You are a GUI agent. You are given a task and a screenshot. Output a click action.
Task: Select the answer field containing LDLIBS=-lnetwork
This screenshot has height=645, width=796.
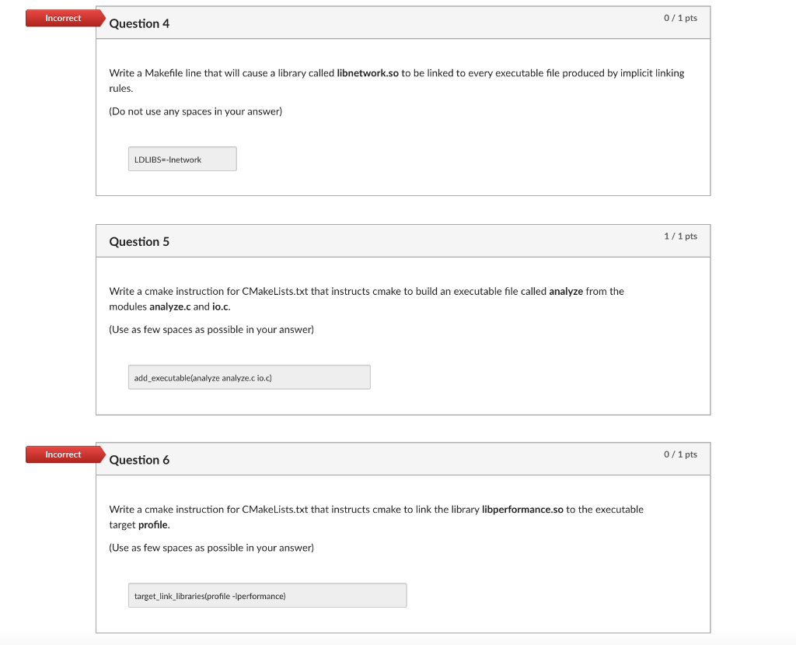pos(182,158)
